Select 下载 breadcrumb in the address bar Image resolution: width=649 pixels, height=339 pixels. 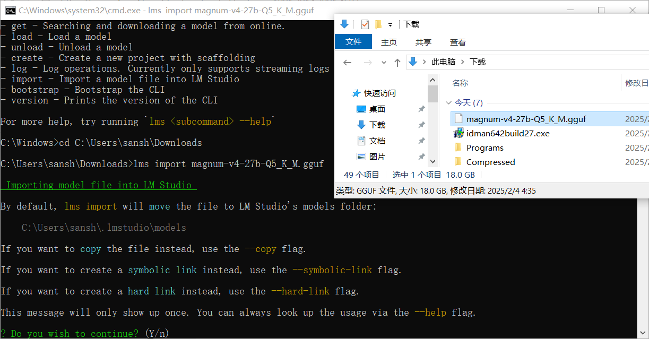tap(478, 62)
